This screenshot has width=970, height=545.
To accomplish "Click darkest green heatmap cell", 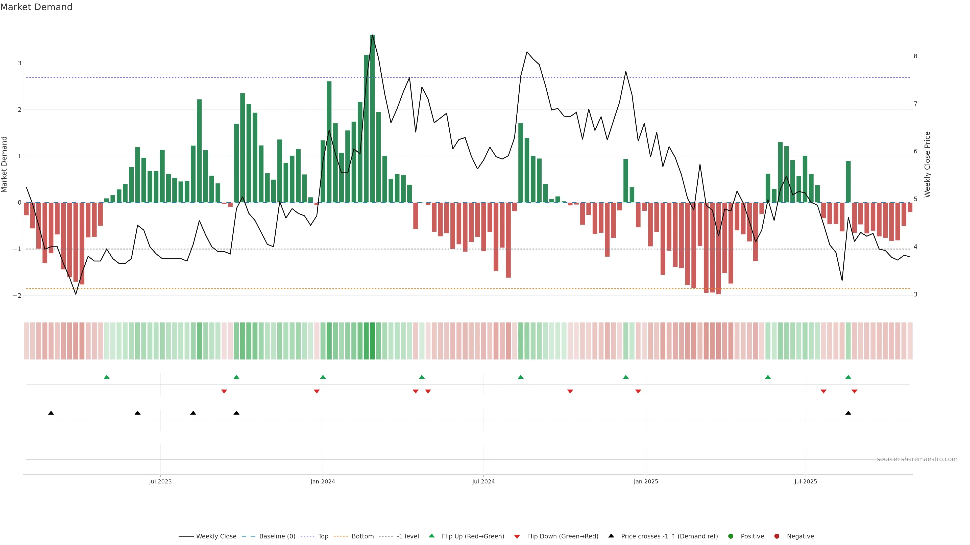I will (372, 341).
